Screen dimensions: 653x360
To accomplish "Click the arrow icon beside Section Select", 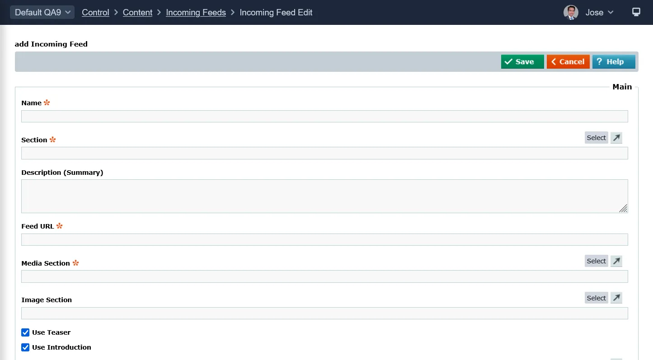I will click(616, 138).
